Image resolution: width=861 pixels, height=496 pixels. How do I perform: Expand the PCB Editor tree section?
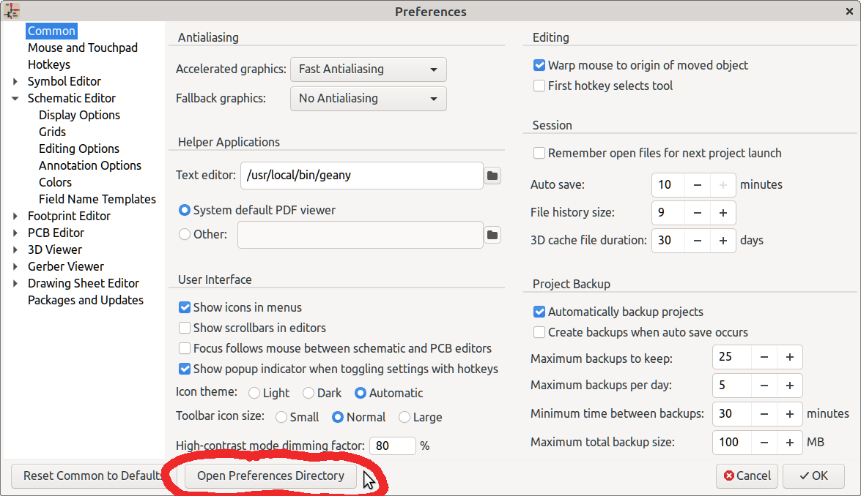(15, 233)
